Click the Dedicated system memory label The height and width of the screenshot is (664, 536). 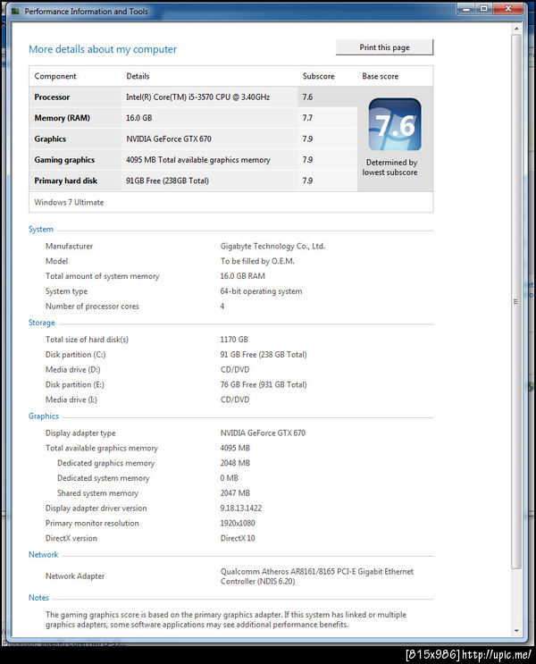pos(104,478)
